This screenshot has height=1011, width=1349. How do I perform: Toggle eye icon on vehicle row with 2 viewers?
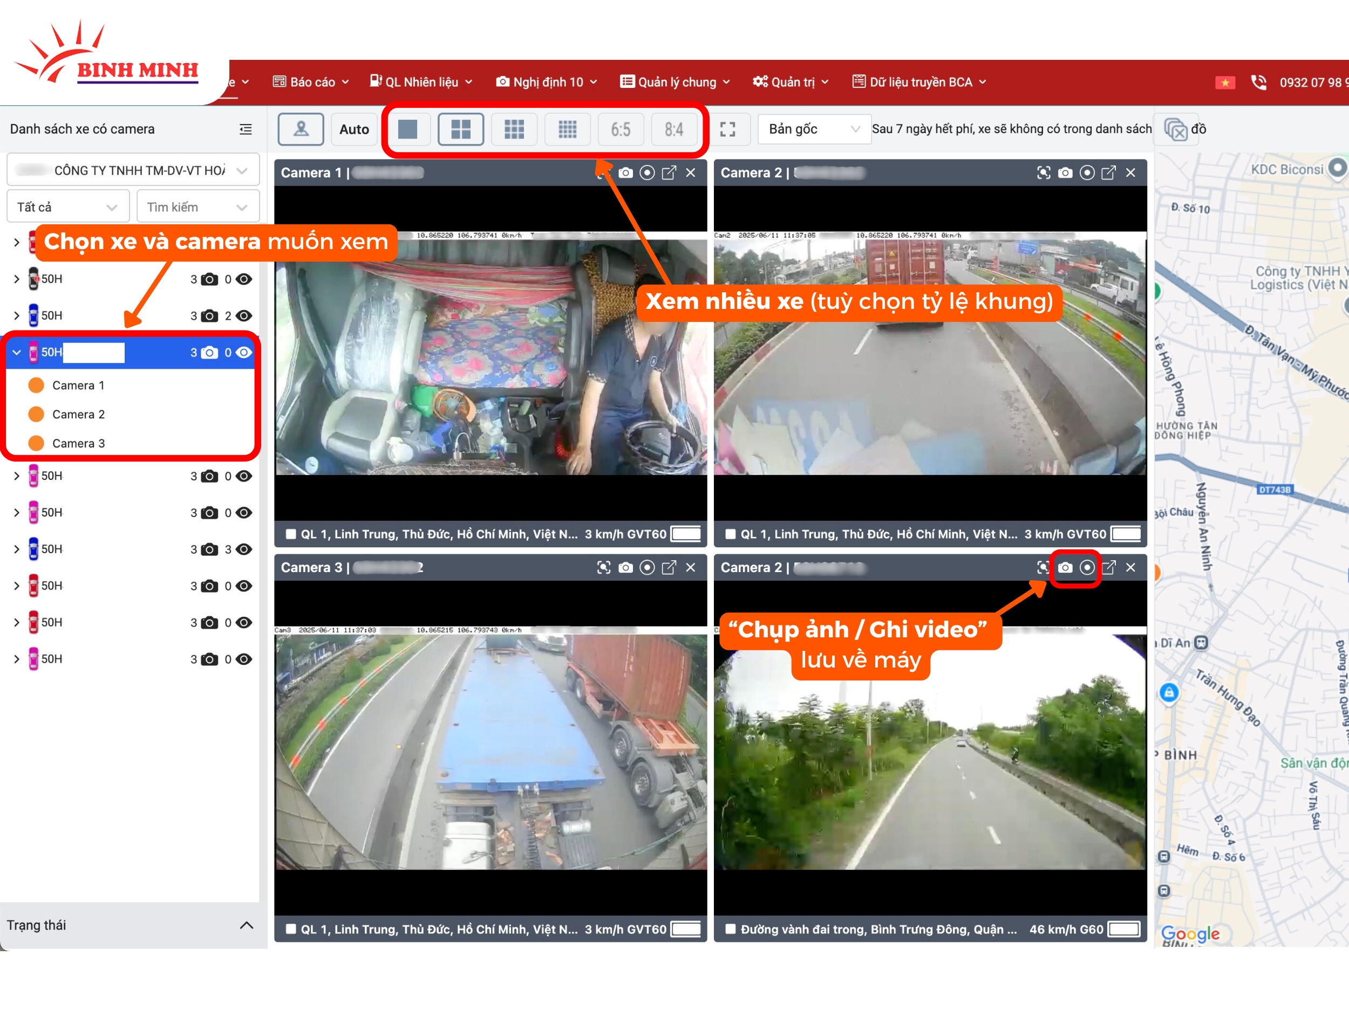(244, 315)
